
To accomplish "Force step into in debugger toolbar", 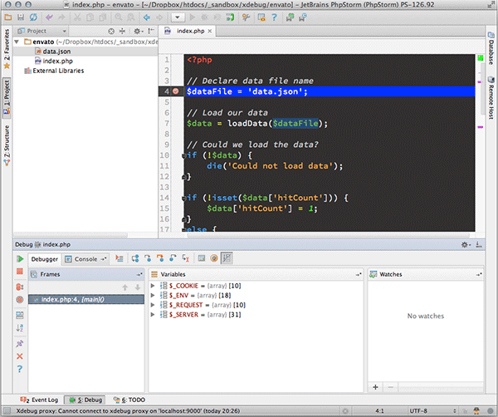I will click(x=160, y=258).
